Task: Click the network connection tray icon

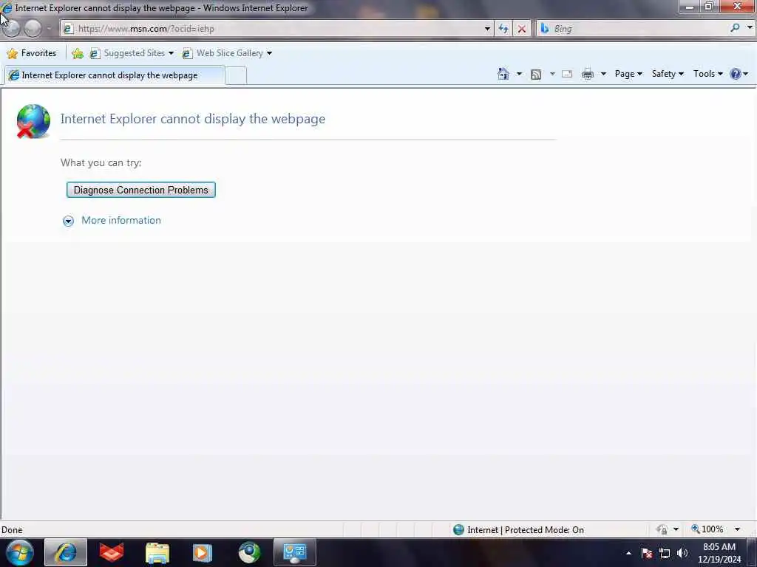Action: tap(665, 553)
